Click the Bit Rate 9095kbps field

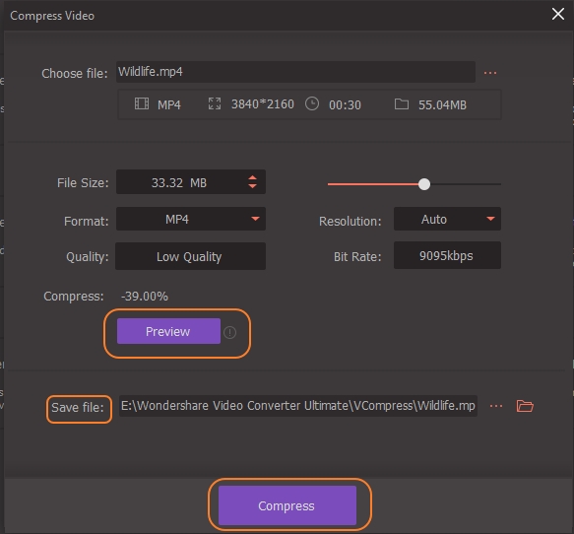pos(447,255)
